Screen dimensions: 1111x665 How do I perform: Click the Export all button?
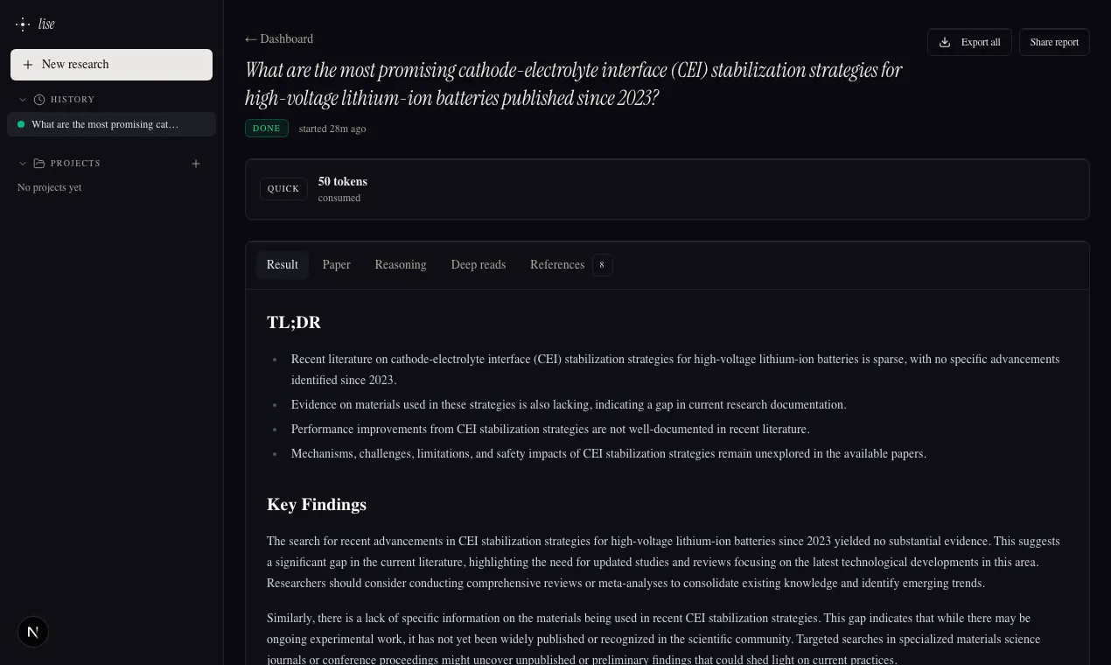pos(969,42)
